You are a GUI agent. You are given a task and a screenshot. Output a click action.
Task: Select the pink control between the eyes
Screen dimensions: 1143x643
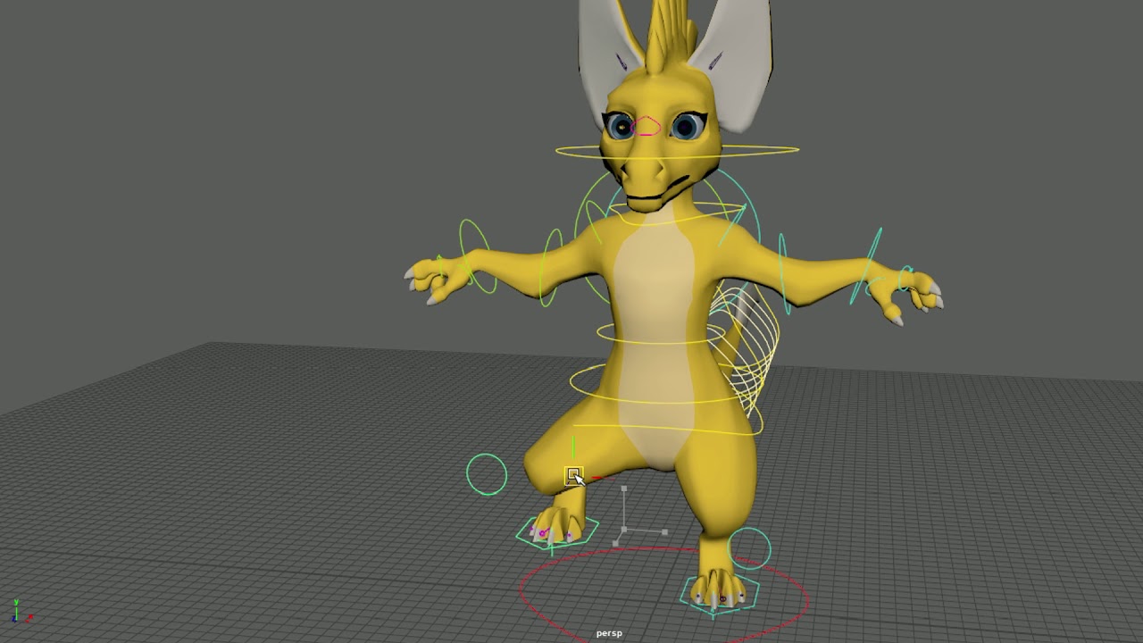click(x=646, y=127)
